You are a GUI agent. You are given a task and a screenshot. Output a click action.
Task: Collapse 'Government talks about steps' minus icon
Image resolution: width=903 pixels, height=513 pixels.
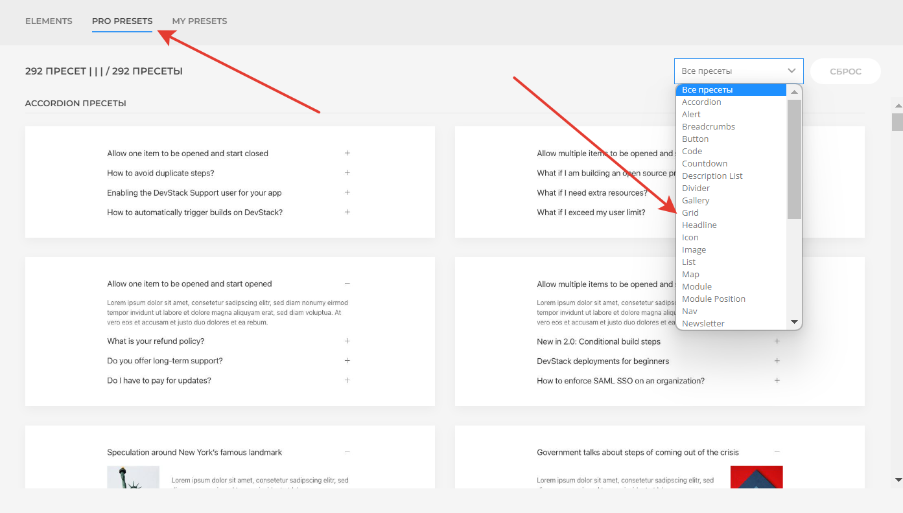pyautogui.click(x=777, y=452)
